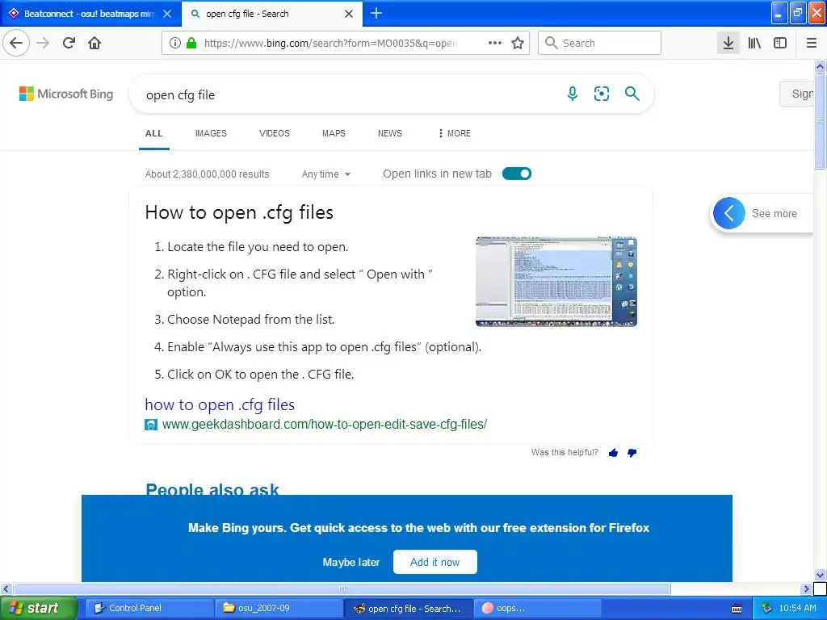Select the Firefox search taskbar button
This screenshot has width=827, height=620.
(408, 609)
